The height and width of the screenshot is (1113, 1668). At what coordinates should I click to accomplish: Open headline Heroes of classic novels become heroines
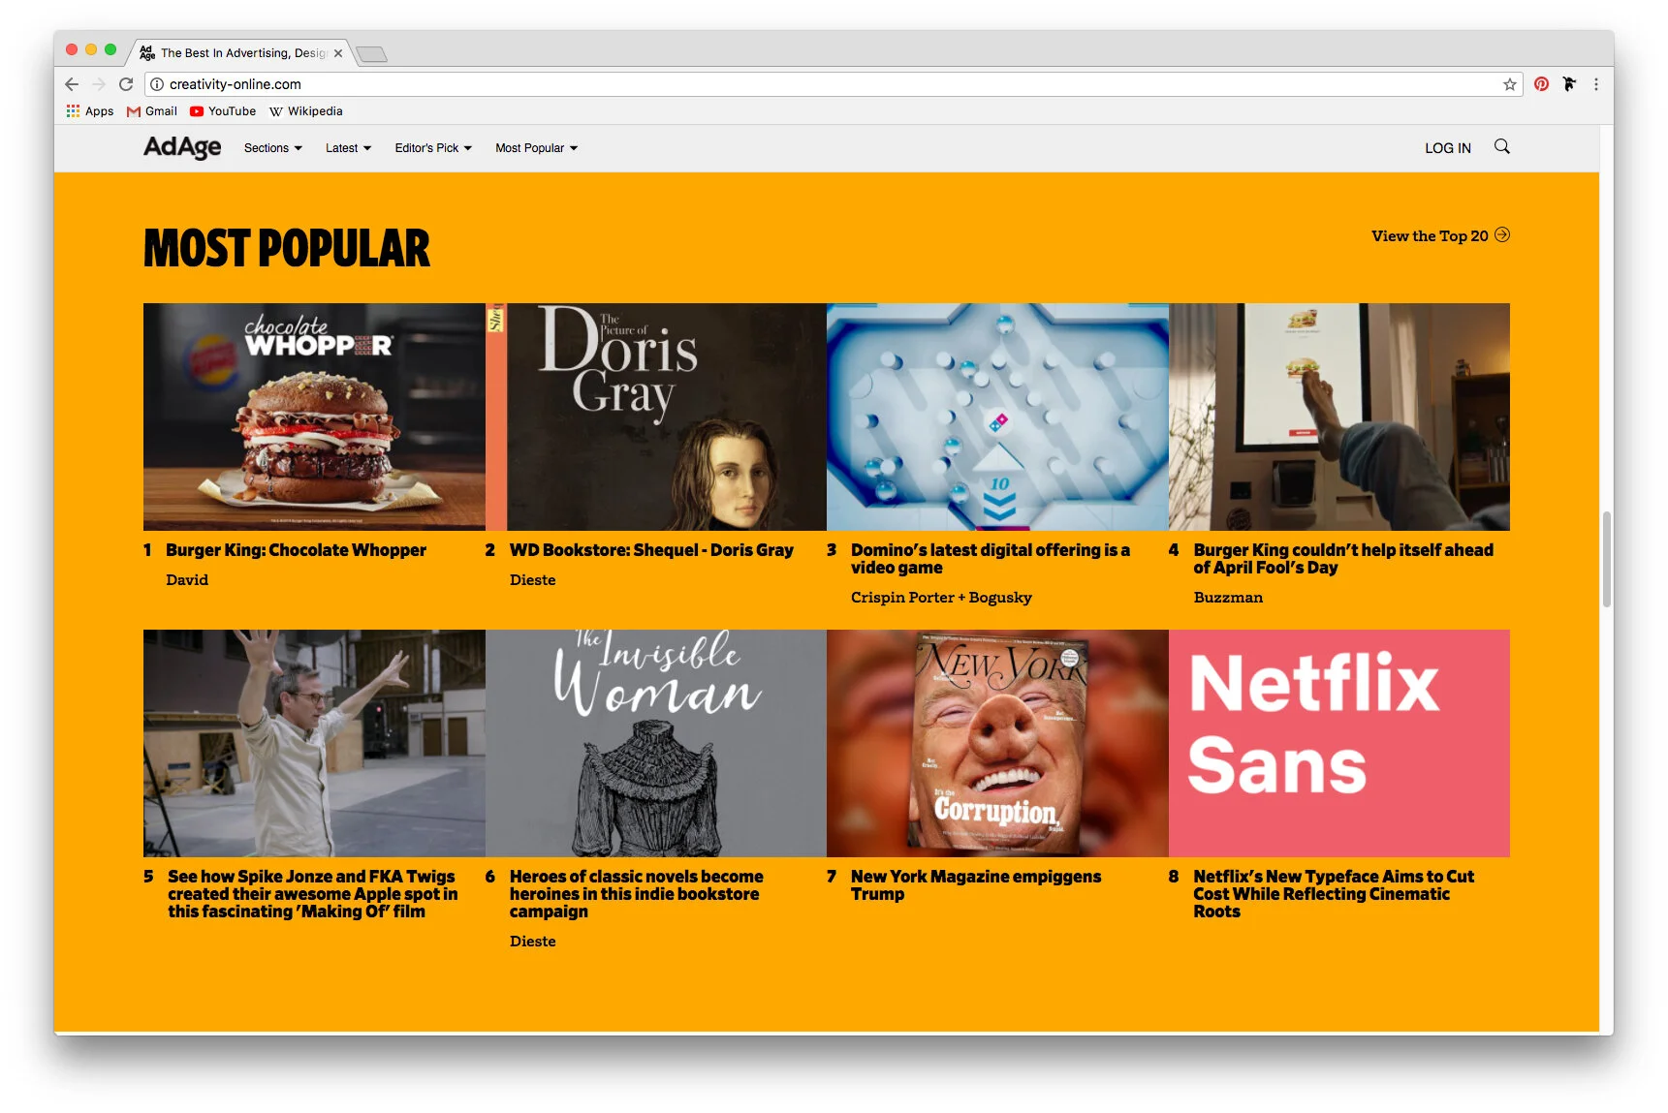pos(637,894)
